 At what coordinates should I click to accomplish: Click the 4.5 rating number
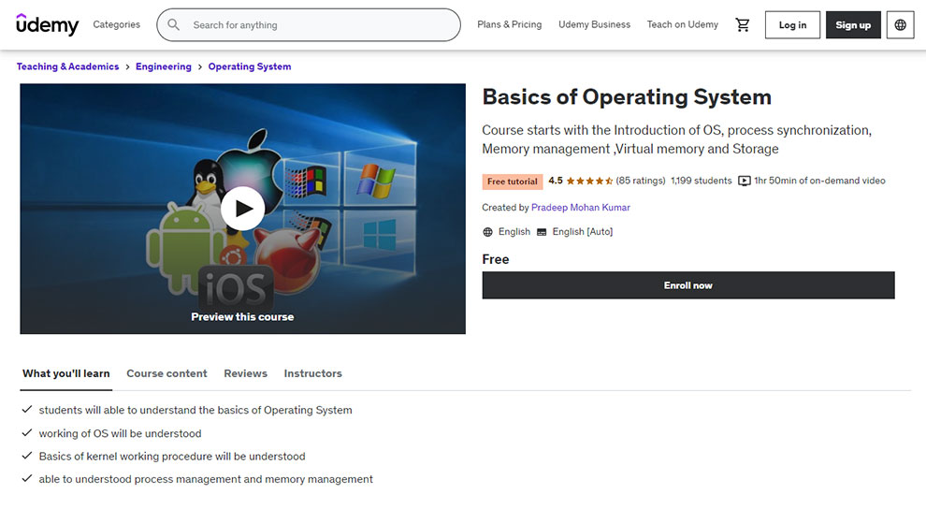point(555,181)
